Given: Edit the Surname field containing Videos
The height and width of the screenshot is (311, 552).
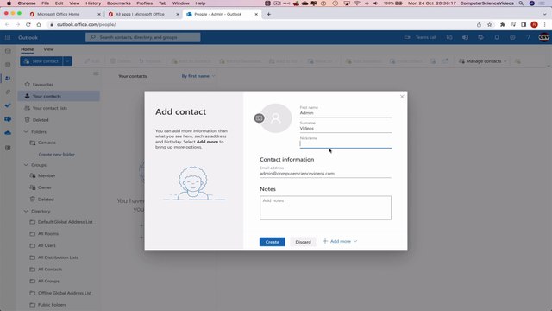Looking at the screenshot, I should (345, 129).
